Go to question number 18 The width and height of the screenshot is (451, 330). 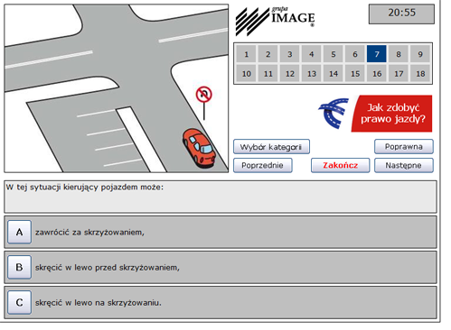(x=420, y=73)
